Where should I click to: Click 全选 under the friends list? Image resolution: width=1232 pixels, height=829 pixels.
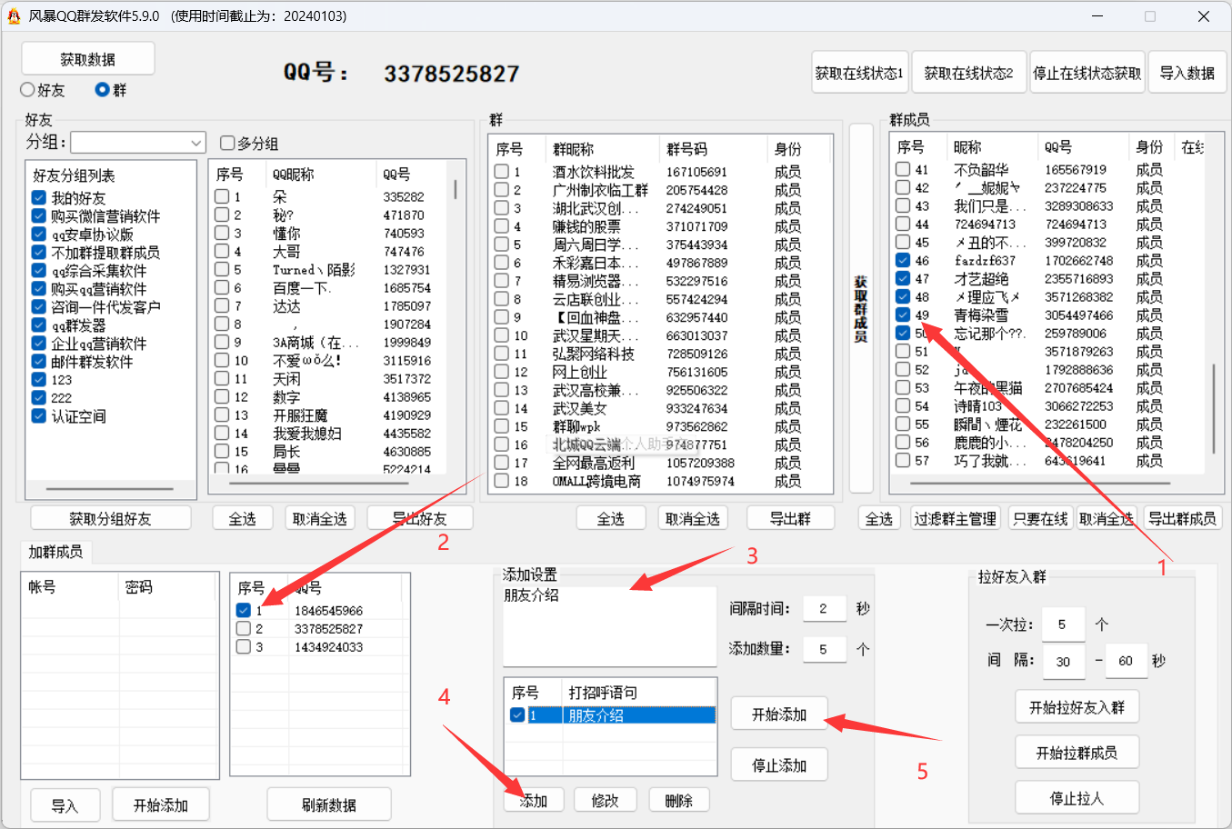pos(243,518)
